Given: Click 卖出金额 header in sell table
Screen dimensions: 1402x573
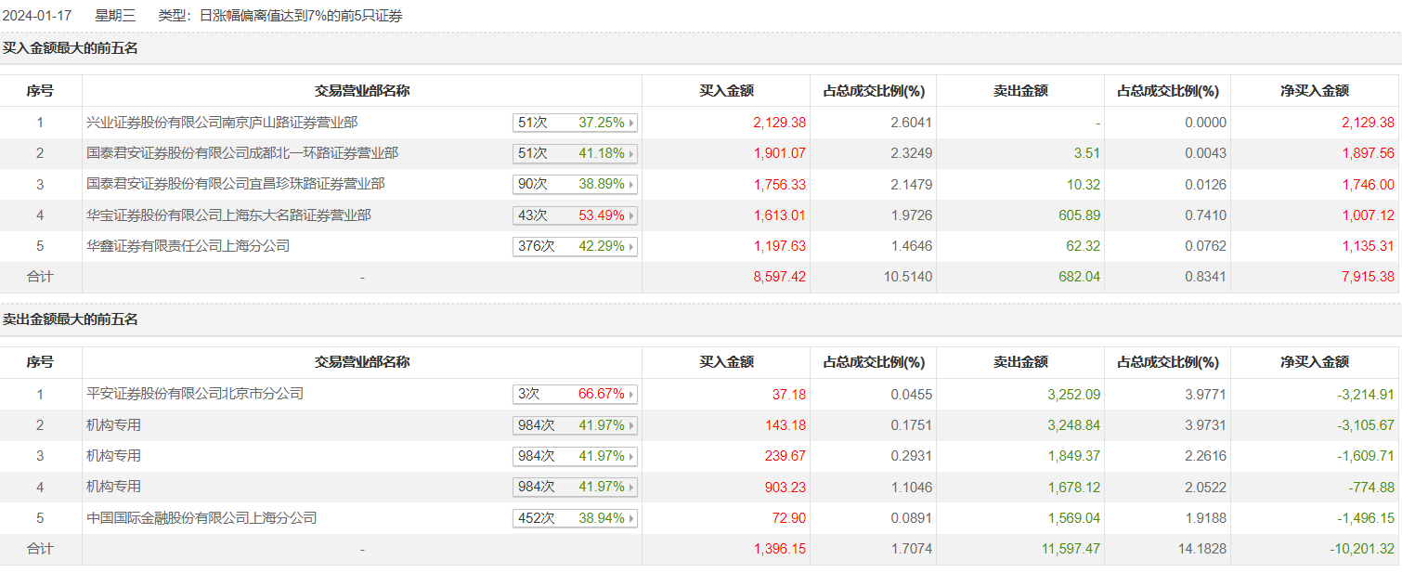Looking at the screenshot, I should pyautogui.click(x=1020, y=362).
